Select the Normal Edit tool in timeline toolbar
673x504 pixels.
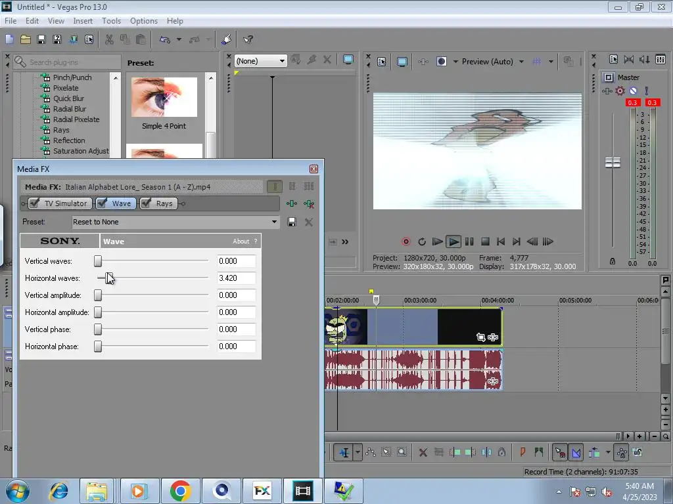click(x=344, y=452)
